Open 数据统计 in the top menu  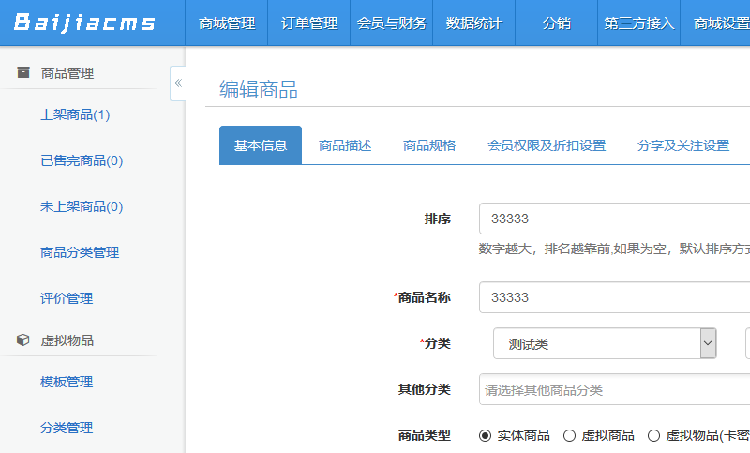pyautogui.click(x=473, y=23)
